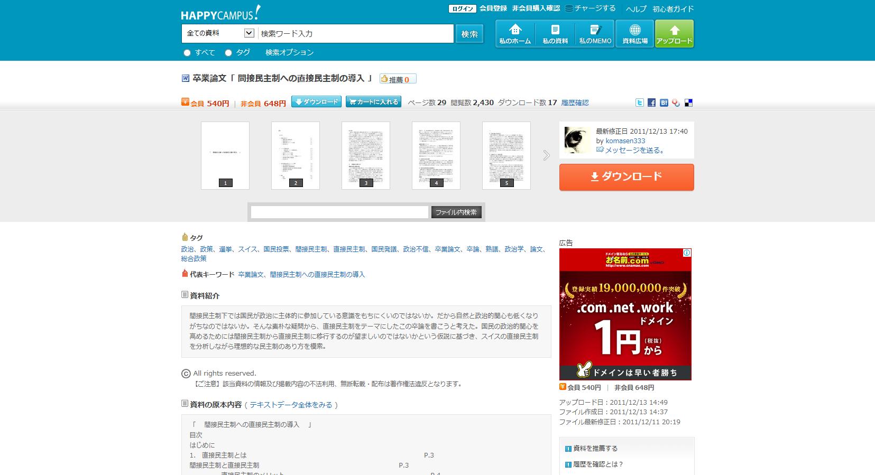
Task: Click 資料を推薦する in sidebar
Action: click(595, 449)
